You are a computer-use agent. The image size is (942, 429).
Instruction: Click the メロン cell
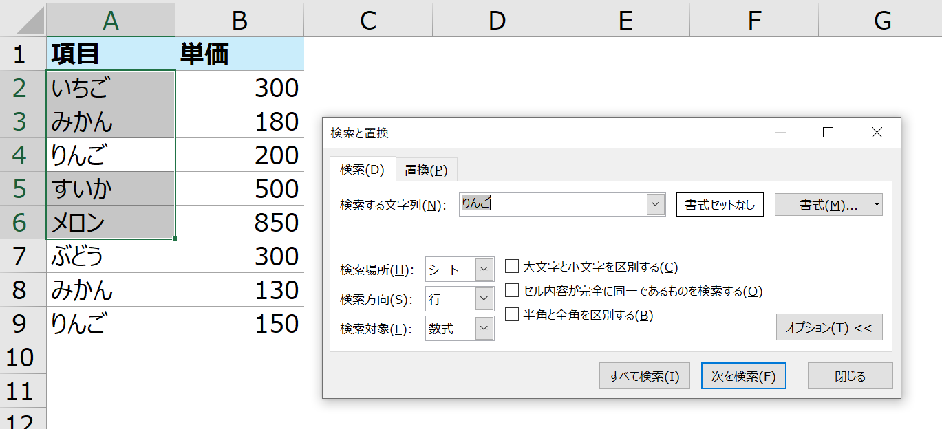pos(111,222)
